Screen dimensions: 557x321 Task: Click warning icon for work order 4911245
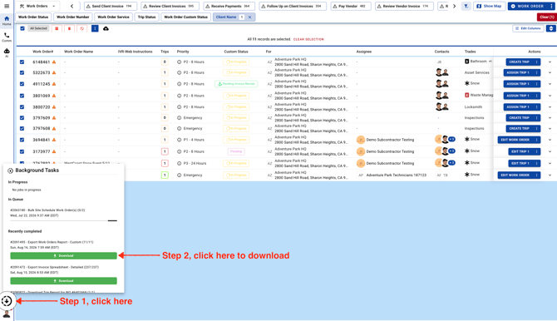click(x=54, y=84)
